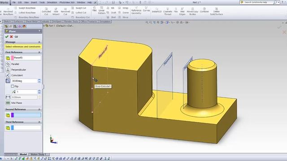Accept the plane with green checkmark
This screenshot has width=287, height=161.
[7, 37]
